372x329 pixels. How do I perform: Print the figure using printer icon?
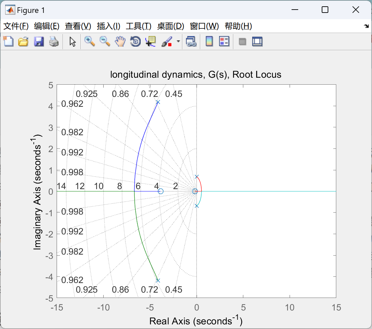[54, 41]
